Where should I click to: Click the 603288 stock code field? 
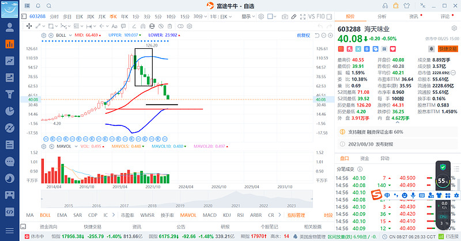coord(37,17)
